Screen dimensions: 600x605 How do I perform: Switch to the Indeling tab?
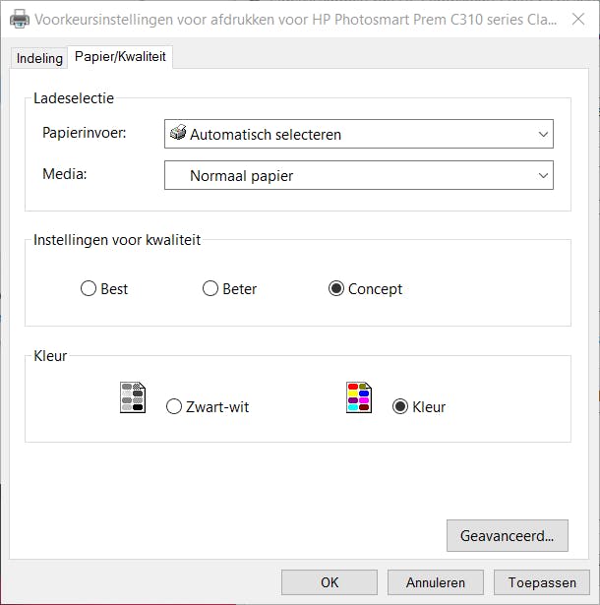pos(39,59)
